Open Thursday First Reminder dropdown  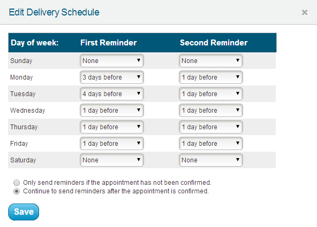click(112, 127)
